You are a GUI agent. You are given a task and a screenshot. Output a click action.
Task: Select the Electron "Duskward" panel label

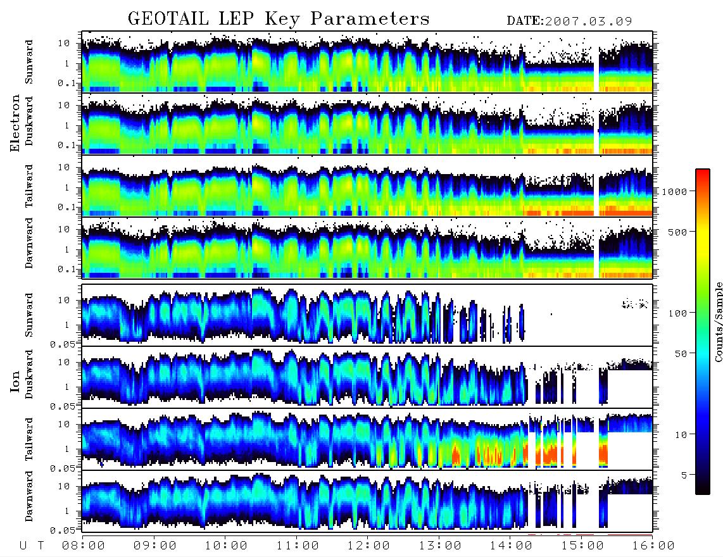[29, 121]
